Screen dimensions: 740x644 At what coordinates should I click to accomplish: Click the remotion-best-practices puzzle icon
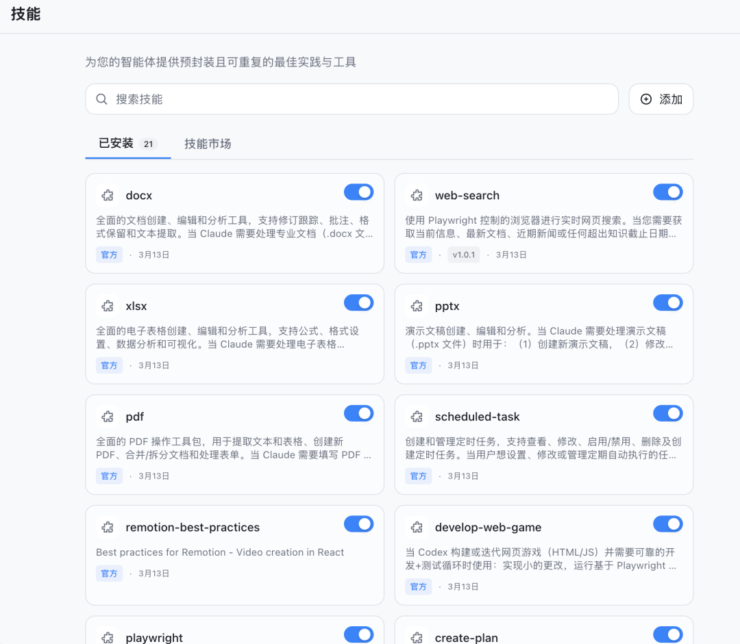108,527
